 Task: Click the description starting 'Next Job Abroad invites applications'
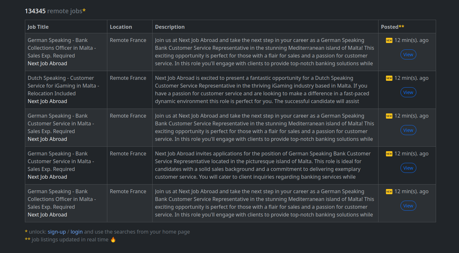263,165
